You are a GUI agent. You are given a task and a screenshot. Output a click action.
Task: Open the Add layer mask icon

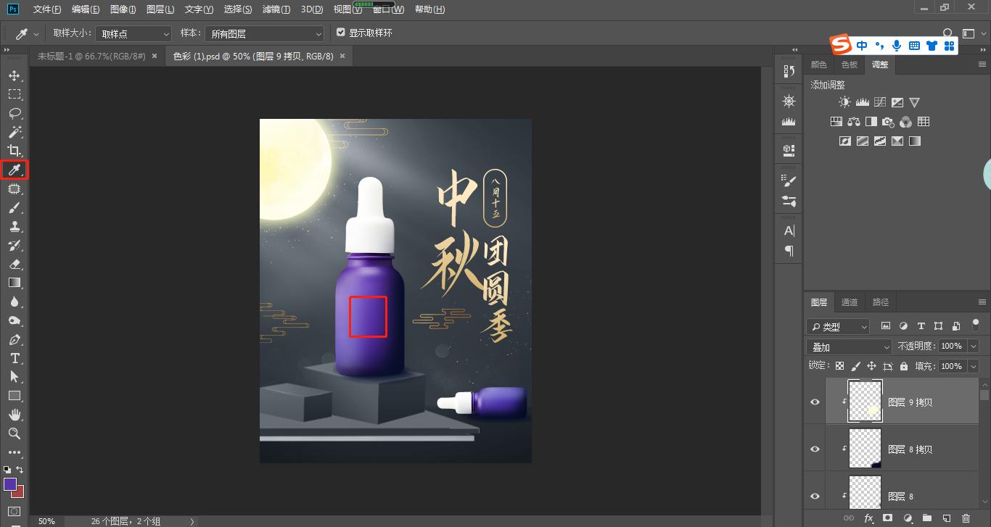click(889, 519)
